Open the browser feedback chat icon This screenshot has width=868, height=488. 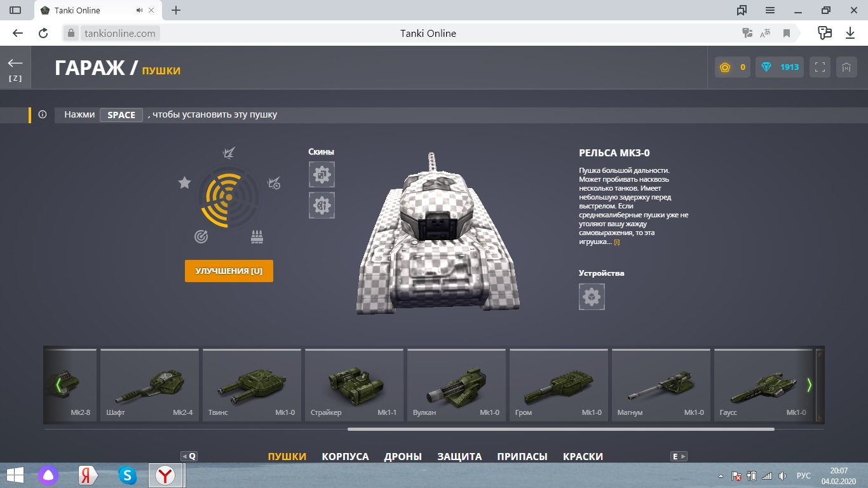tap(825, 33)
